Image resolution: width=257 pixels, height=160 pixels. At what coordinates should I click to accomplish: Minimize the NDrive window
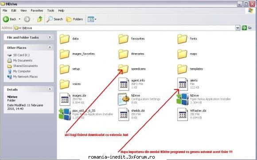click(x=240, y=4)
